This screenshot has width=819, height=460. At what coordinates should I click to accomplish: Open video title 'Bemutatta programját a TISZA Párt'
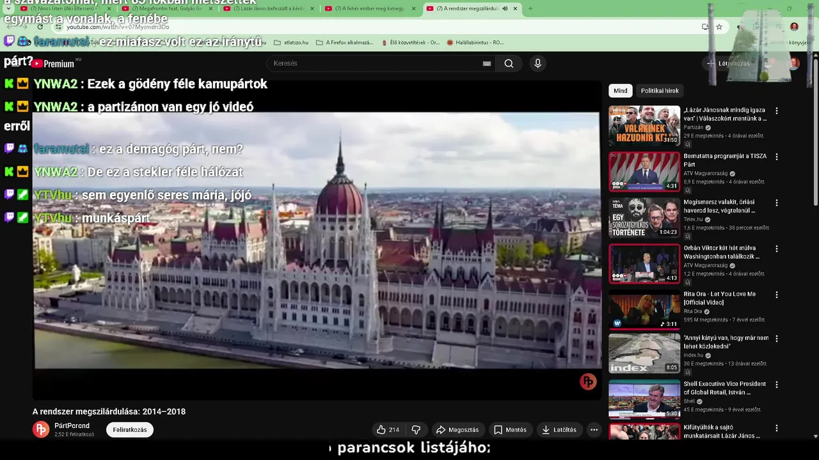[726, 160]
